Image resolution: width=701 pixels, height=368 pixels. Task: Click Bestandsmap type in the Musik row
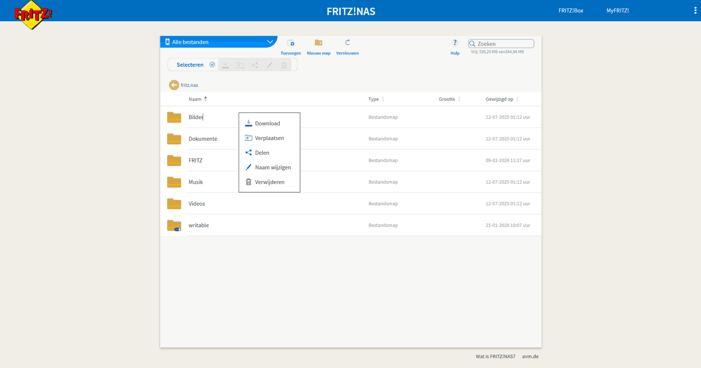coord(383,182)
